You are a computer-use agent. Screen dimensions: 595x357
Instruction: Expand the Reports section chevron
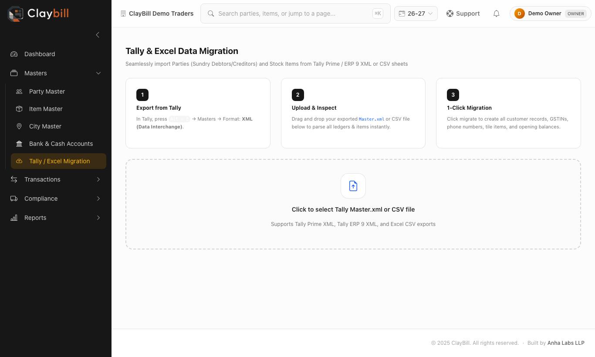point(98,218)
